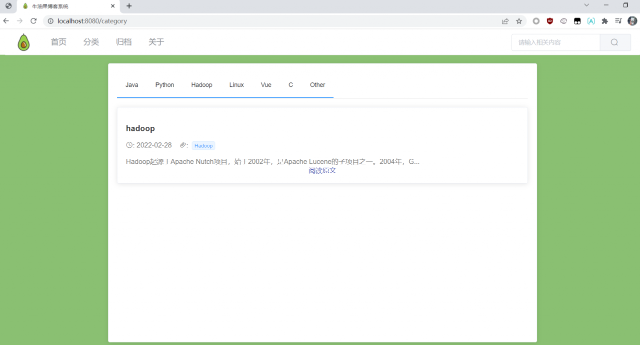Screen dimensions: 640x345
Task: Open the browser profile avatar
Action: coord(632,21)
